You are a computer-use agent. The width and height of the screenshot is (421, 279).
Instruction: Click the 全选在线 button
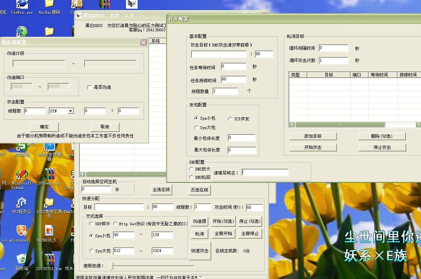(161, 190)
